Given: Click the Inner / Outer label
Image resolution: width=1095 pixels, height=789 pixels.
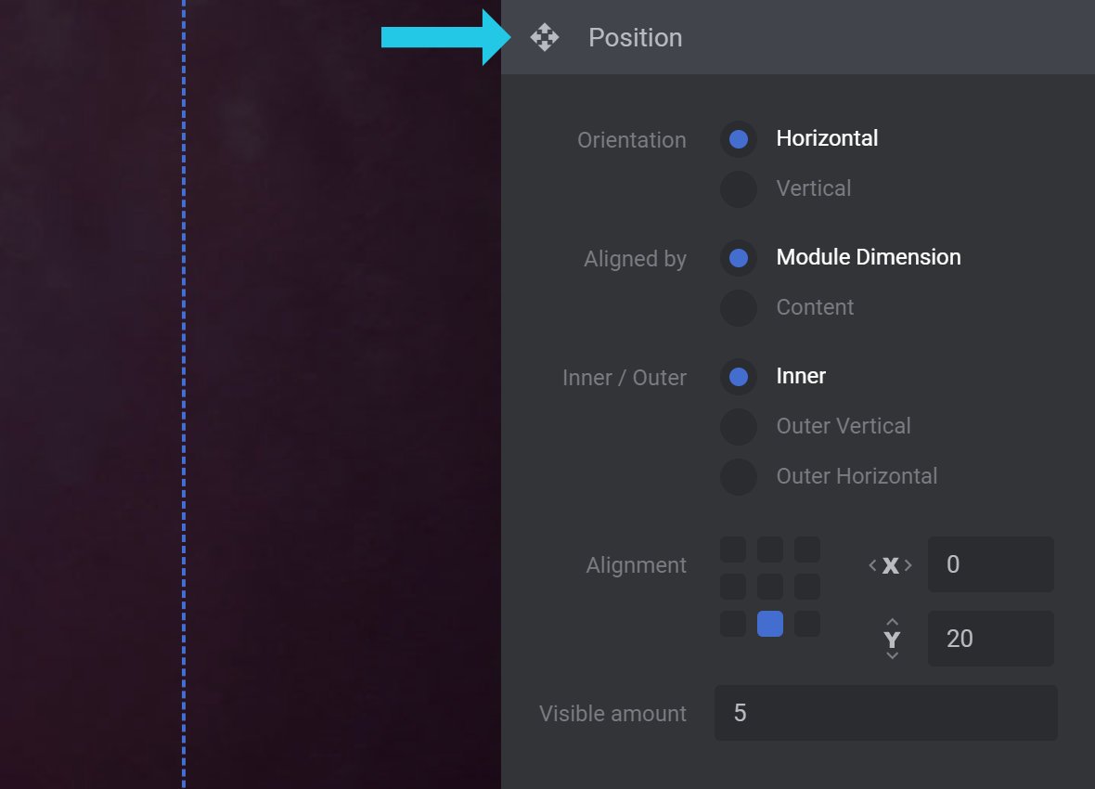Looking at the screenshot, I should [x=625, y=378].
